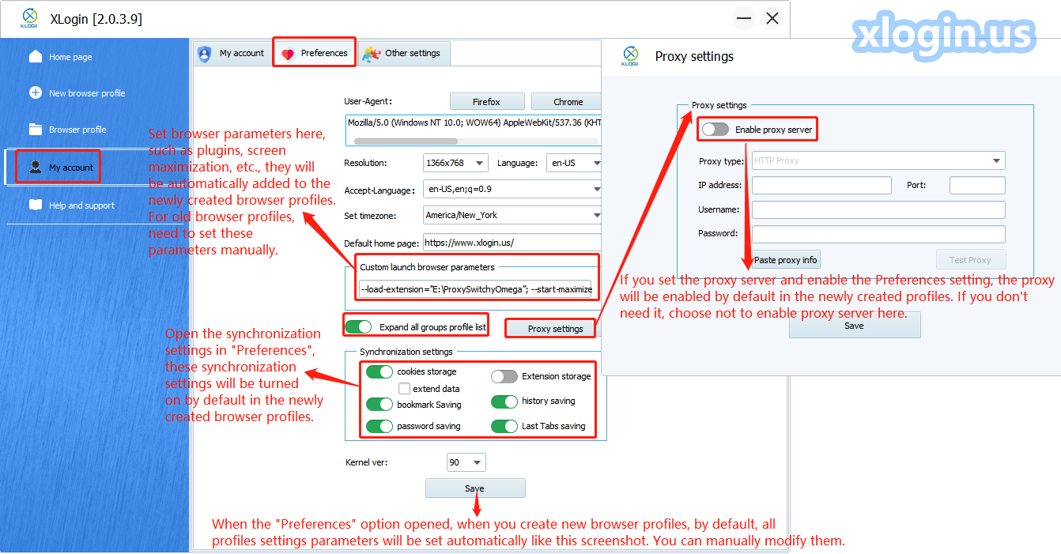Click the New browser profile plus icon
This screenshot has height=554, width=1061.
pyautogui.click(x=36, y=92)
